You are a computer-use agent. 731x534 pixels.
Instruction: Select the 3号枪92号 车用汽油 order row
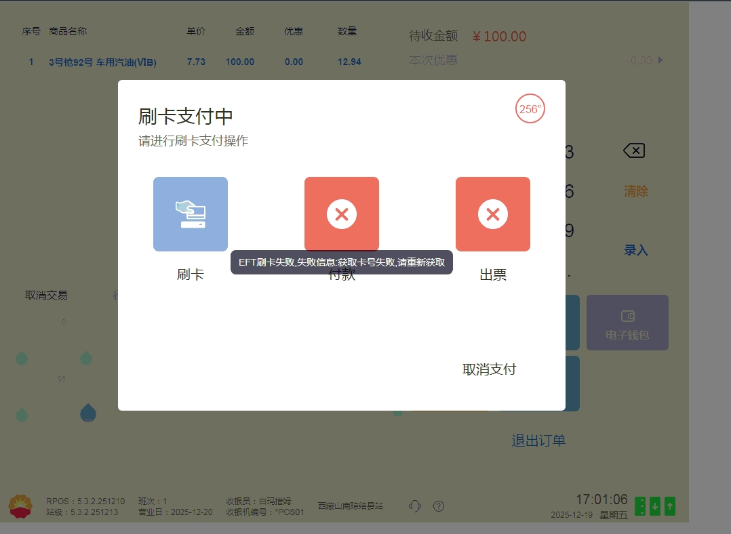point(102,62)
